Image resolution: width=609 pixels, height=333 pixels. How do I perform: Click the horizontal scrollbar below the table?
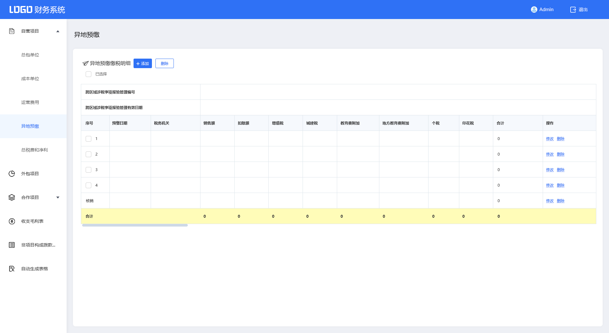coord(135,225)
